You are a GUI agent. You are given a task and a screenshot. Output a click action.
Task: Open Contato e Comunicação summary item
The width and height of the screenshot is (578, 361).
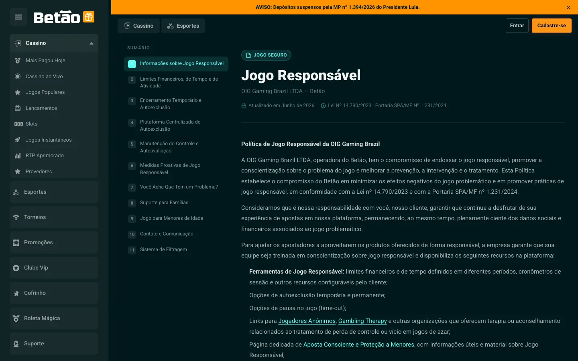tap(176, 234)
